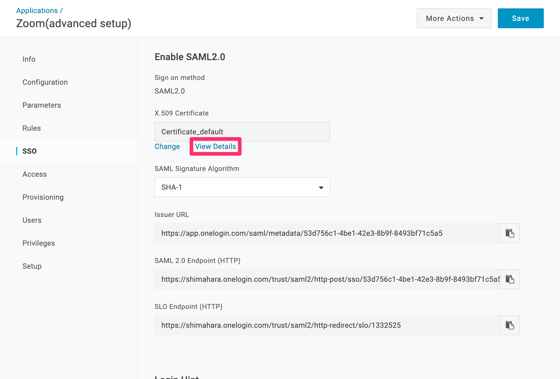Viewport: 560px width, 379px height.
Task: Open View Details for the certificate
Action: [215, 146]
